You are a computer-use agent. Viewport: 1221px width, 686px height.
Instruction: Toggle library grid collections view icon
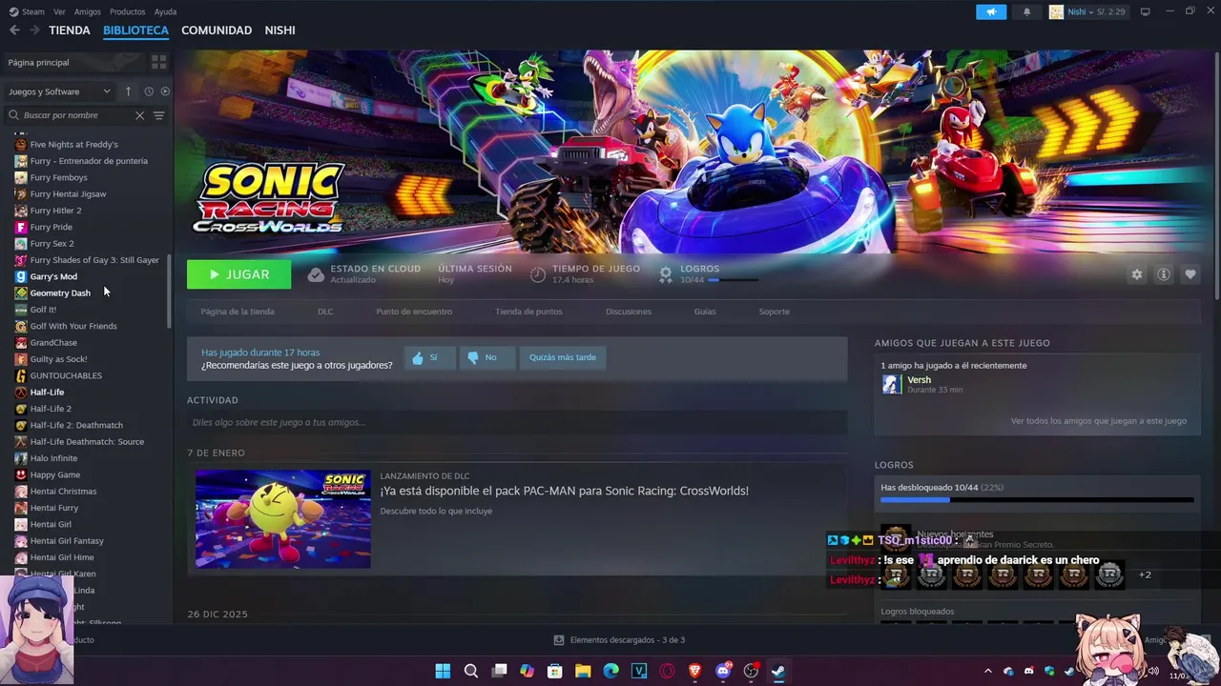coord(158,62)
